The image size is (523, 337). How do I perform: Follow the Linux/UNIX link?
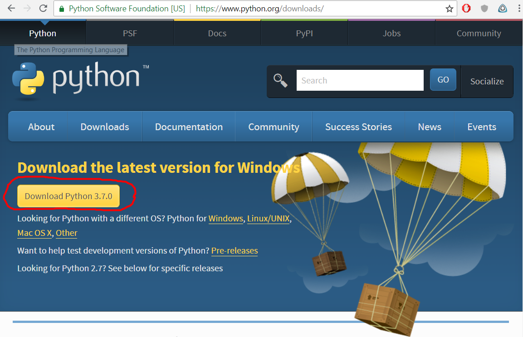268,219
